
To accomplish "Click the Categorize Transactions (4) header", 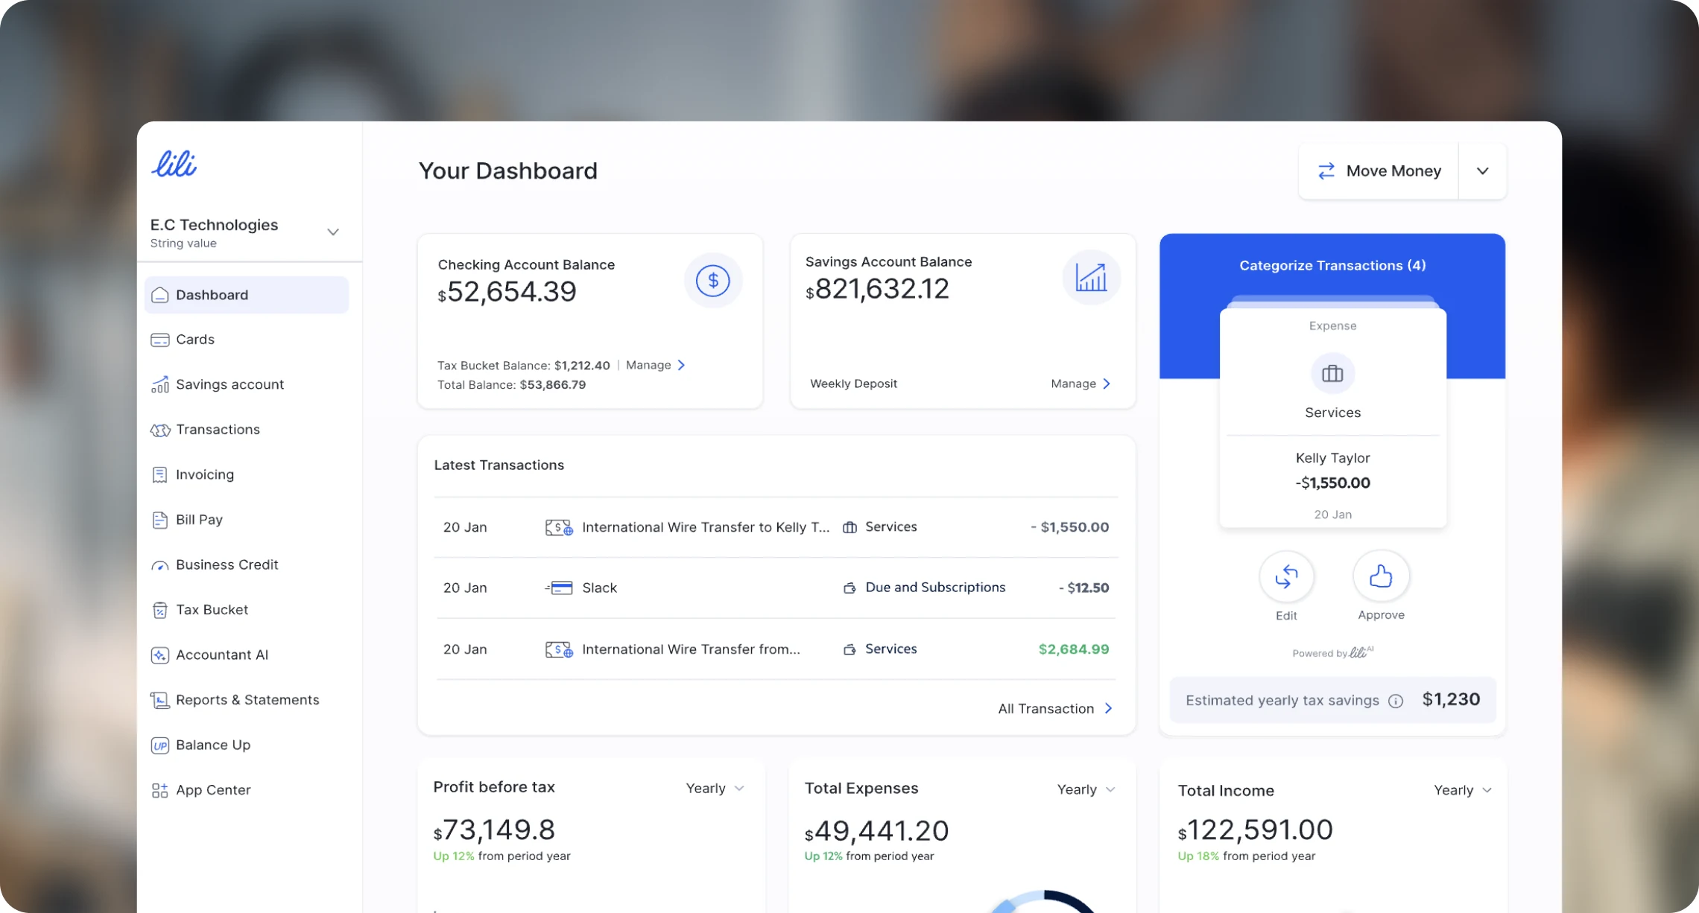I will 1332,266.
